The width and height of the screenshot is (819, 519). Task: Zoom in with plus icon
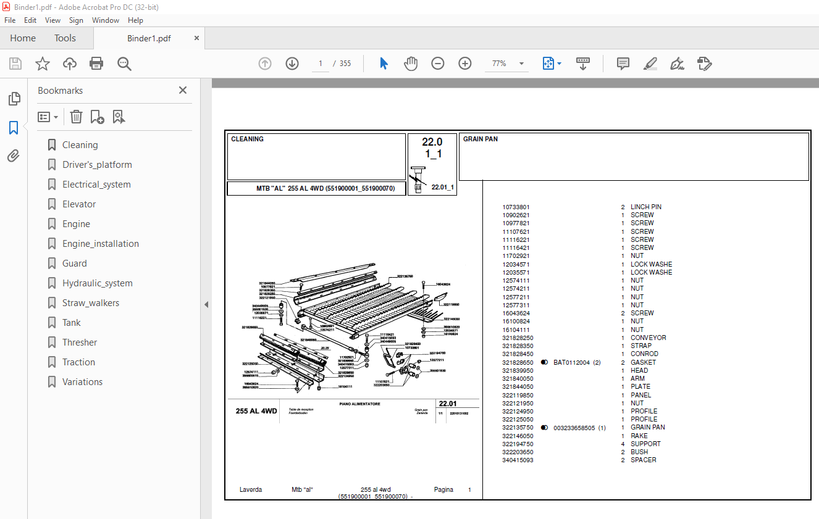point(465,64)
